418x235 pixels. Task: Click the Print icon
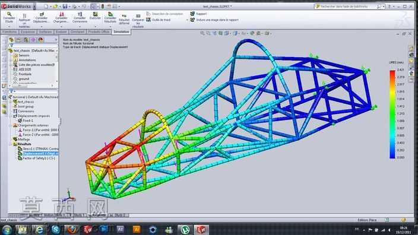click(74, 6)
